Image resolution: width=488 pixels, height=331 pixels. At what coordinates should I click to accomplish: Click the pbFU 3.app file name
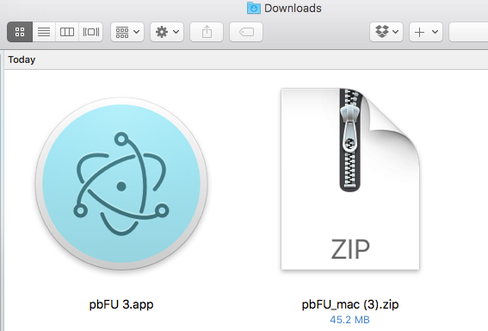121,304
